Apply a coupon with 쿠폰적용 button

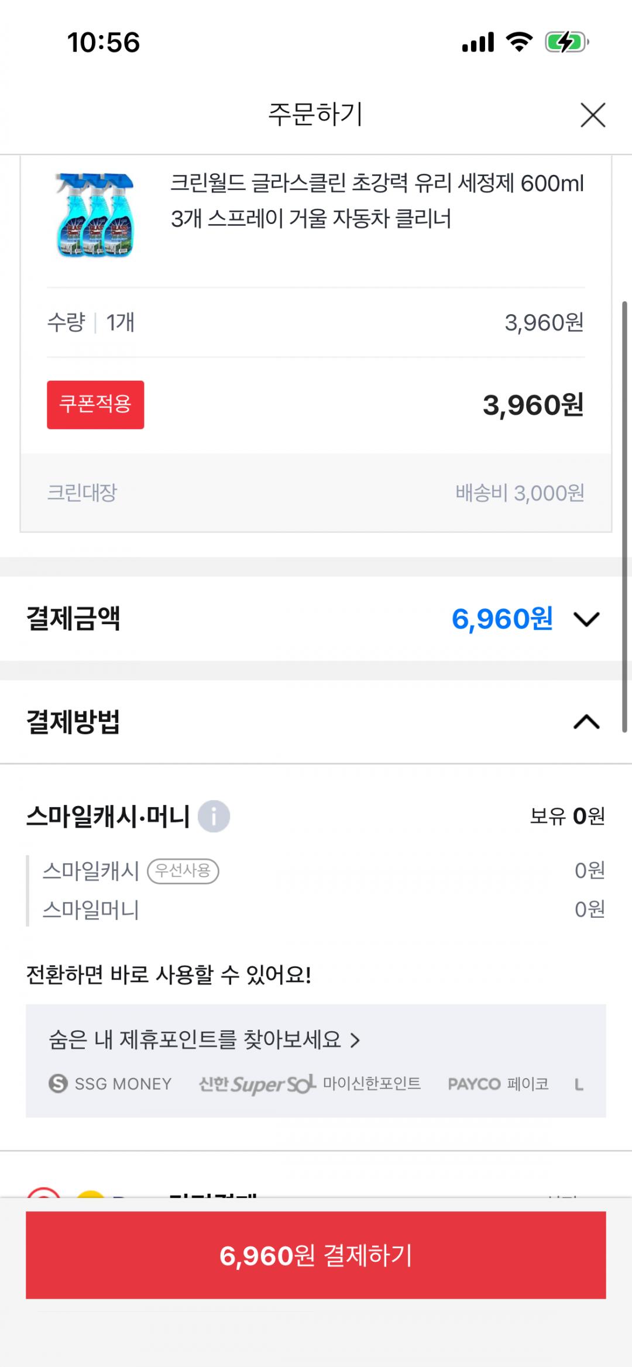95,405
